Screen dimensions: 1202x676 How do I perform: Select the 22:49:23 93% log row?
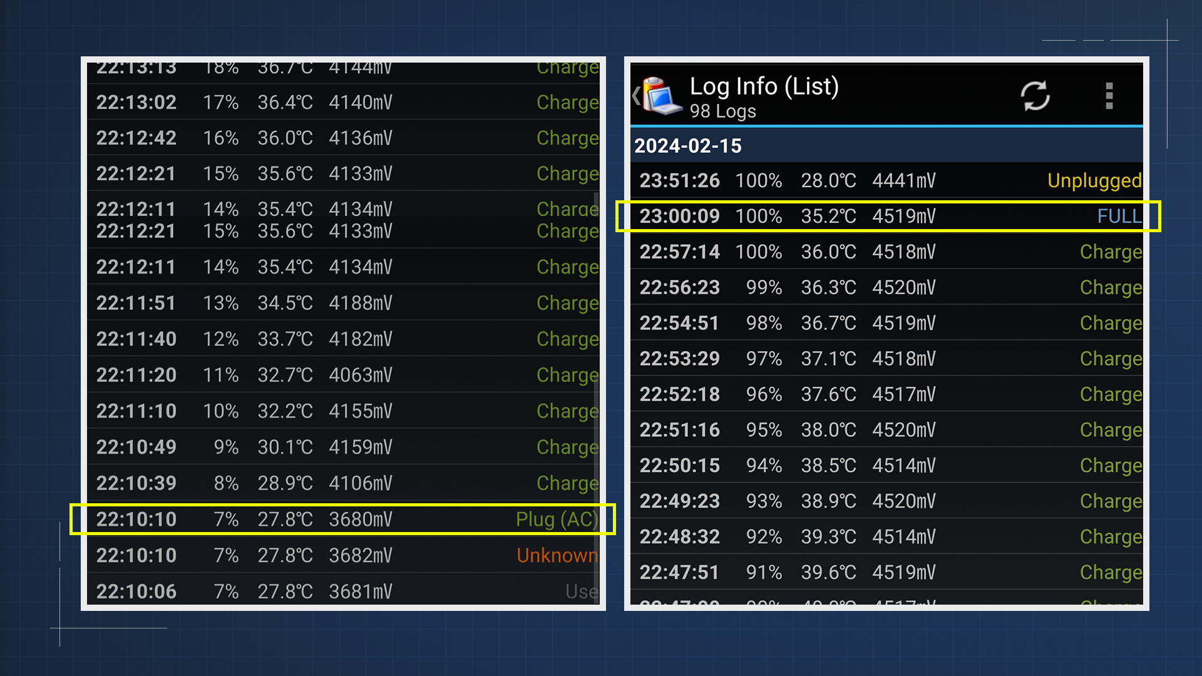pos(886,501)
